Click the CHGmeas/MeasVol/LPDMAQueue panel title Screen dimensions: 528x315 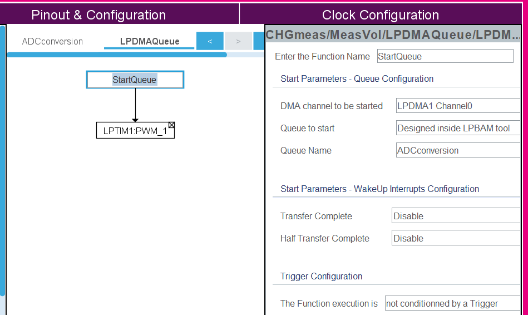coord(393,36)
